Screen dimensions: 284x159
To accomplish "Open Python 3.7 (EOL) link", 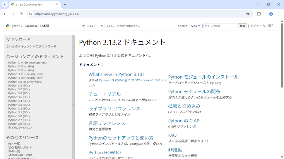I will pos(19,89).
